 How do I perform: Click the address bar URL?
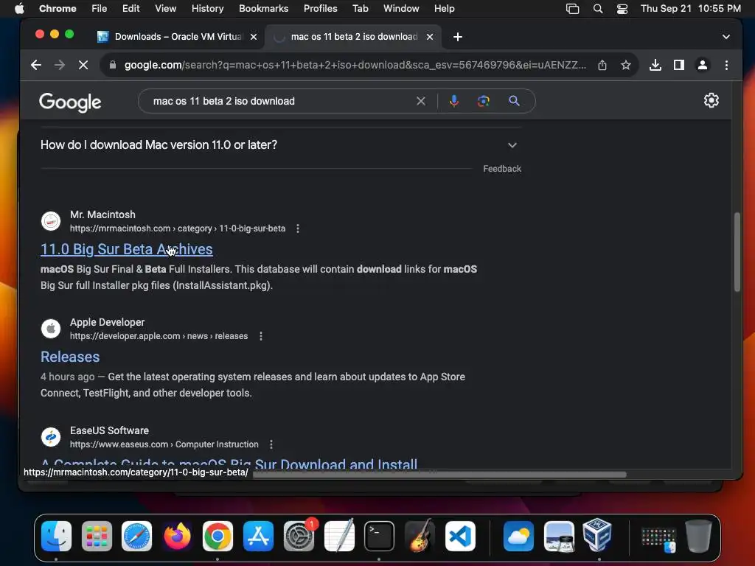point(355,65)
